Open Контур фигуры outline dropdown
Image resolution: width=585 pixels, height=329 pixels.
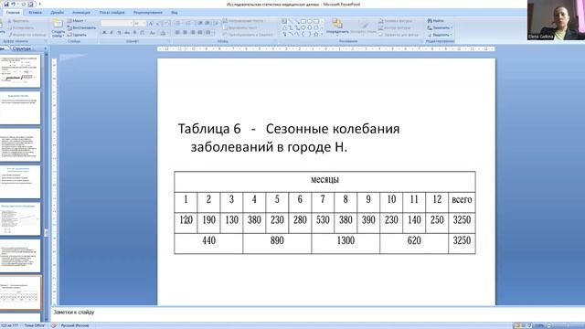[x=396, y=27]
